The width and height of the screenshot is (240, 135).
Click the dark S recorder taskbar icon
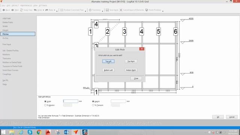[85, 132]
